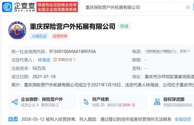Open legal representative 林海波 link
This screenshot has height=125, width=194.
[44, 60]
